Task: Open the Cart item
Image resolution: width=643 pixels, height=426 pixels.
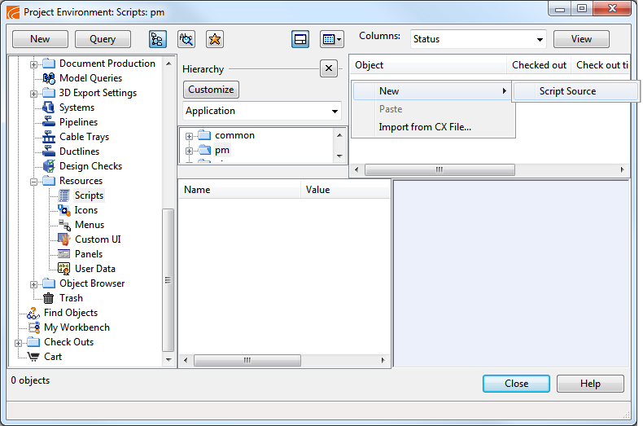Action: [x=52, y=357]
